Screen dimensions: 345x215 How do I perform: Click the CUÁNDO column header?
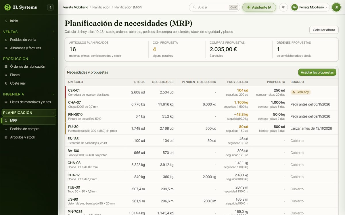(x=297, y=82)
